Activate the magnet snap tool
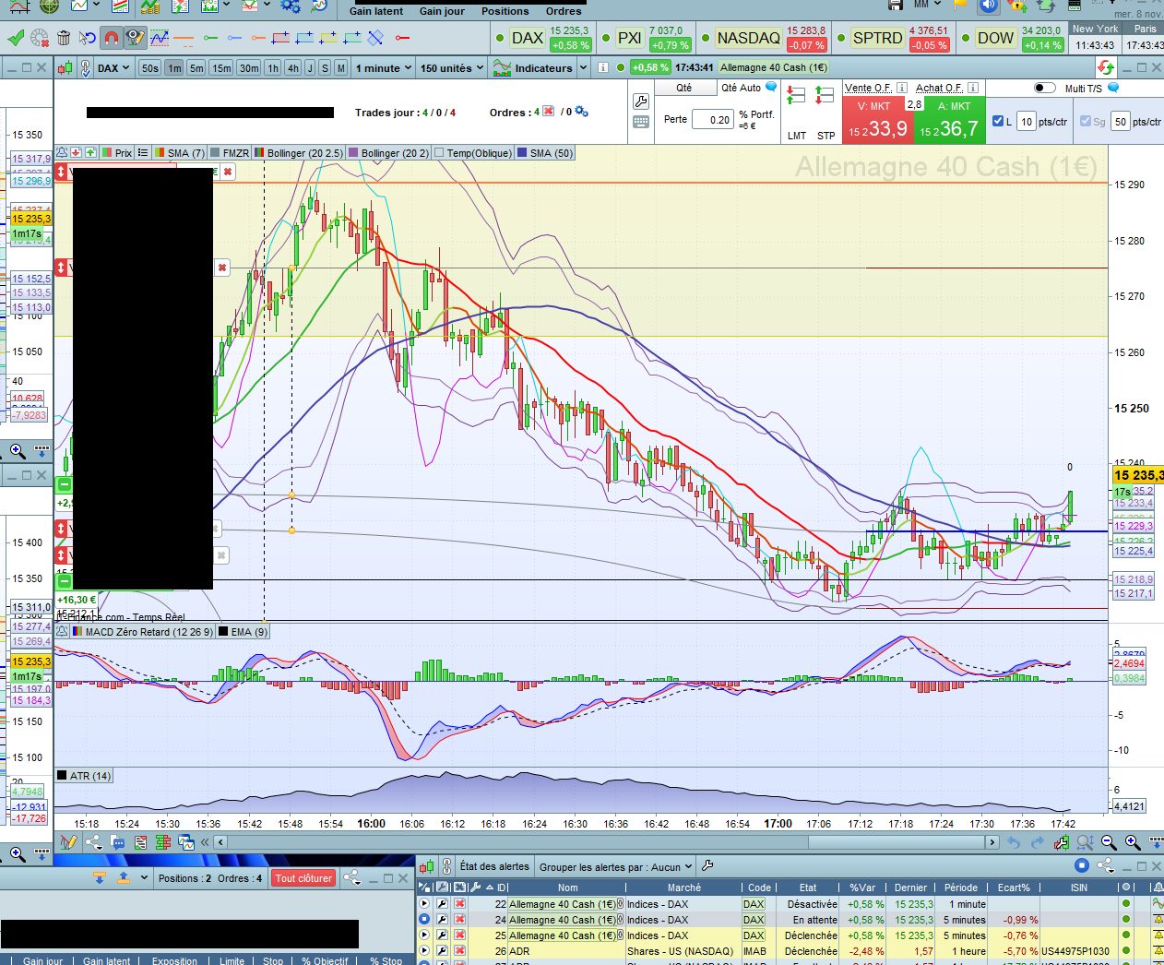1164x965 pixels. [111, 38]
